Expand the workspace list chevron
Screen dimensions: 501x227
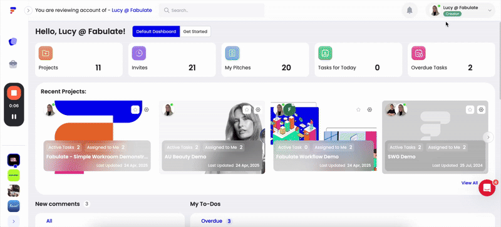point(14,221)
